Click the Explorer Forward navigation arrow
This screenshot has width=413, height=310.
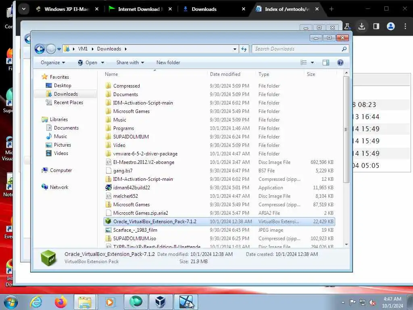click(x=51, y=49)
